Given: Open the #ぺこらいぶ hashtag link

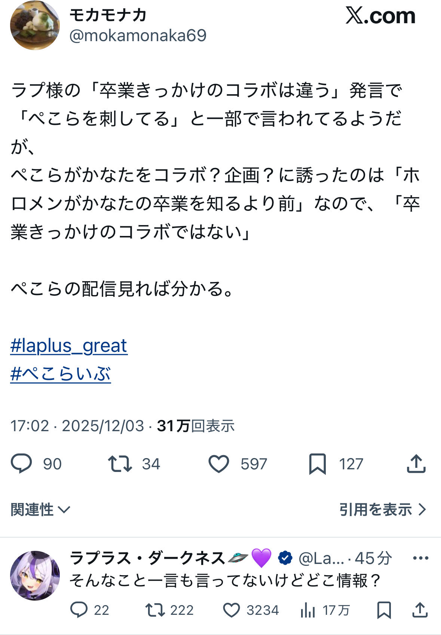Looking at the screenshot, I should [61, 374].
